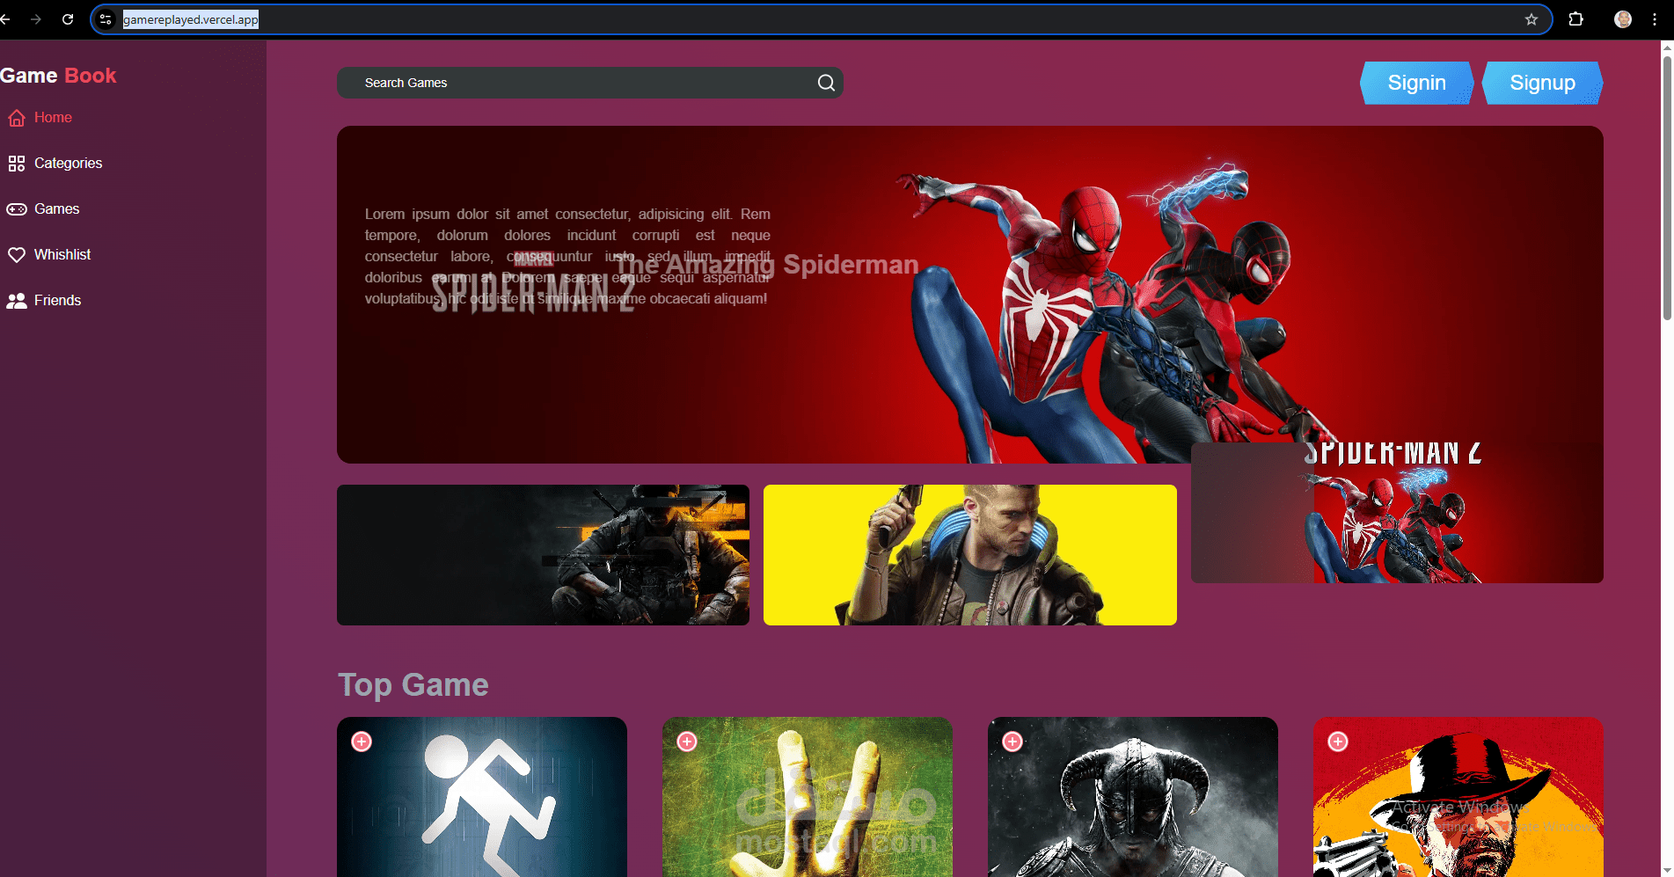Viewport: 1674px width, 877px height.
Task: Go forward with the browser forward arrow
Action: click(36, 19)
